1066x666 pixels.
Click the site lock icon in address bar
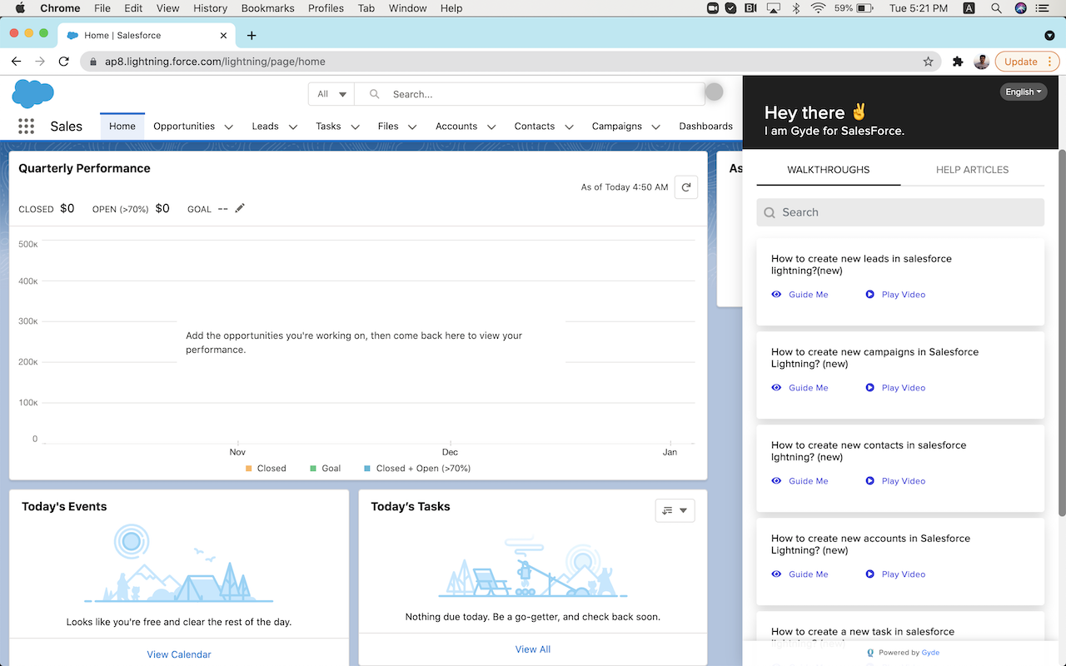pos(94,62)
